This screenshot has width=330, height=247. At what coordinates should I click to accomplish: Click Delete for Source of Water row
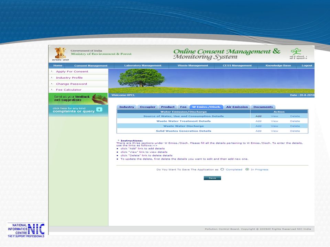click(x=295, y=116)
